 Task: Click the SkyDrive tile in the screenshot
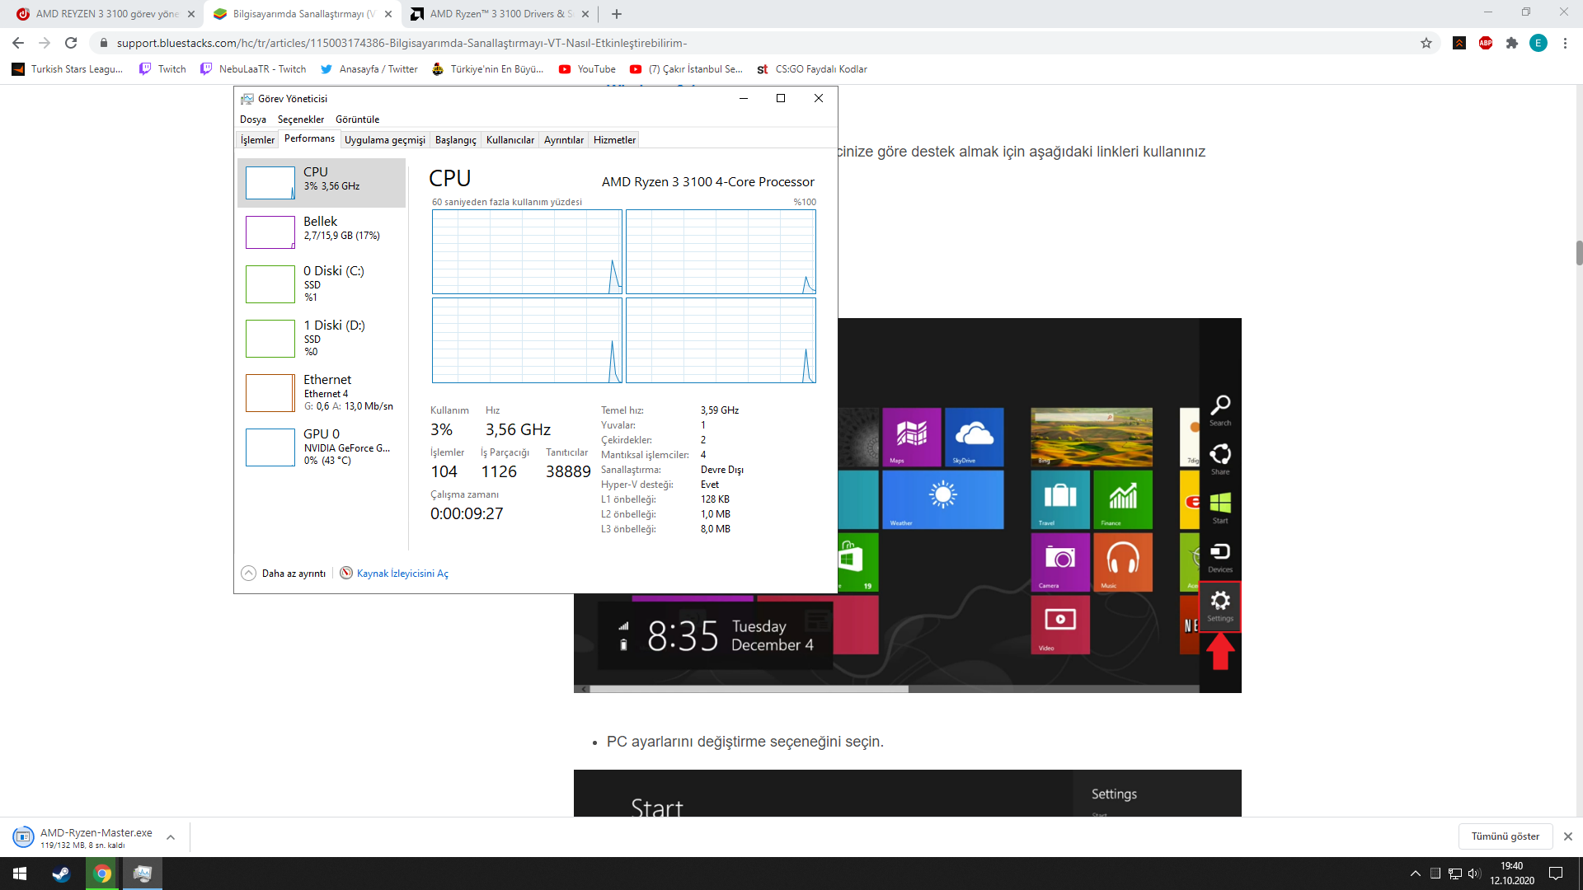tap(975, 437)
